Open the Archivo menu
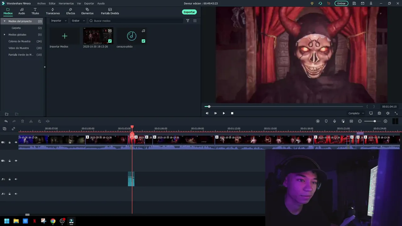 [x=41, y=3]
